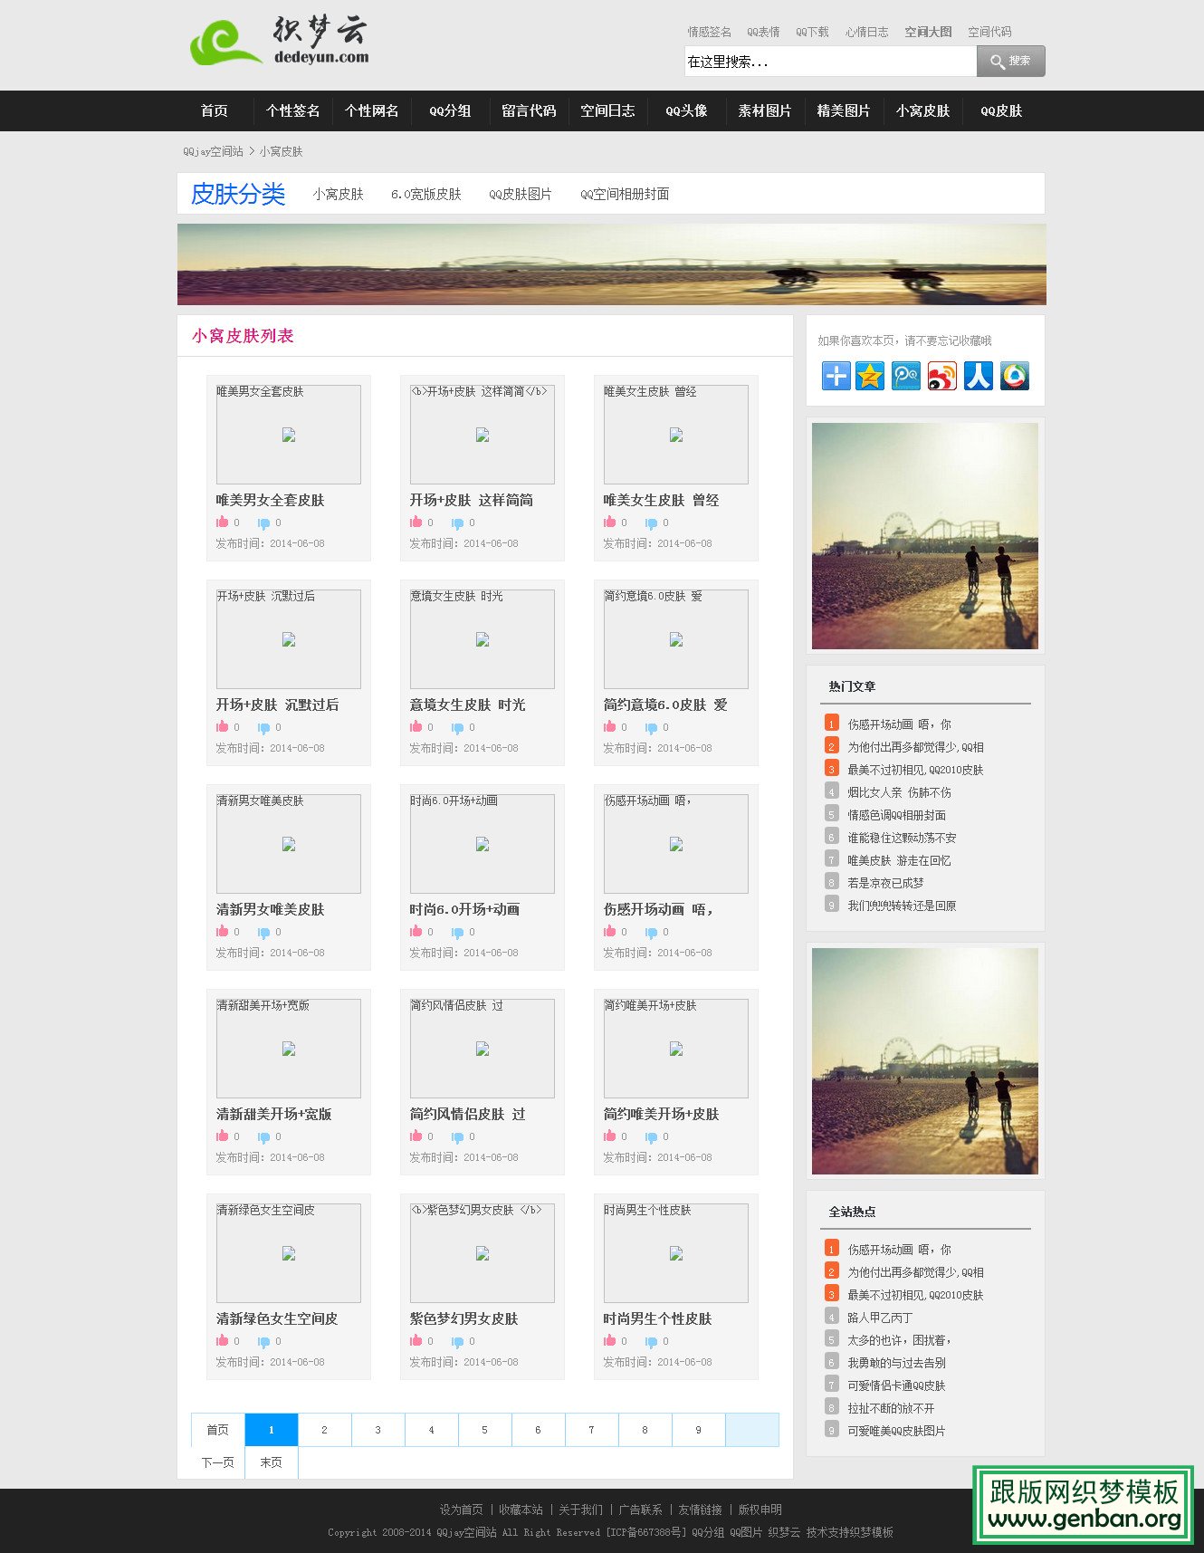Open 烟比女人亲 伤肺不伤 in 热门文章

coord(899,792)
